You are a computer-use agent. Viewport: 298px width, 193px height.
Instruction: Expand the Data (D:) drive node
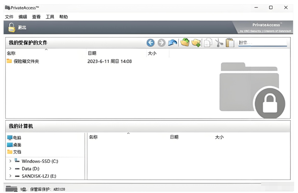click(x=10, y=169)
